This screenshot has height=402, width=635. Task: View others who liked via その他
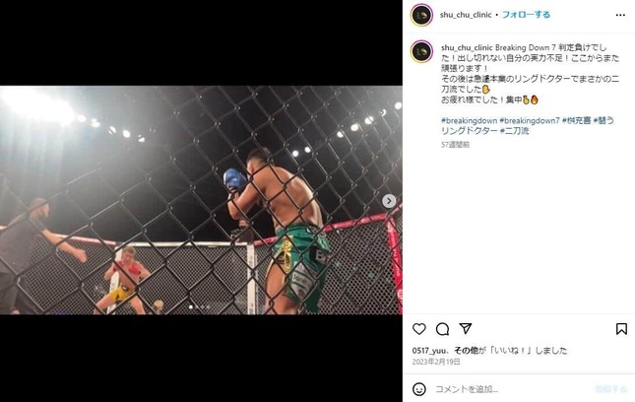coord(466,351)
